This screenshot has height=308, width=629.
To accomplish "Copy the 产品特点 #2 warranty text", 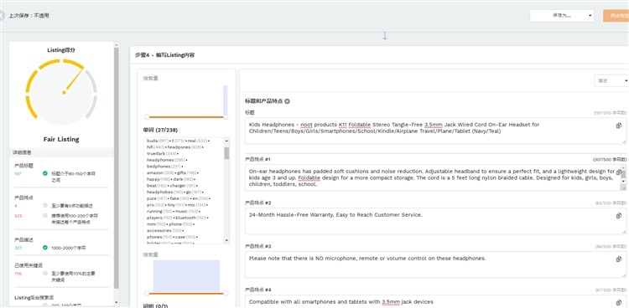I will (x=619, y=216).
